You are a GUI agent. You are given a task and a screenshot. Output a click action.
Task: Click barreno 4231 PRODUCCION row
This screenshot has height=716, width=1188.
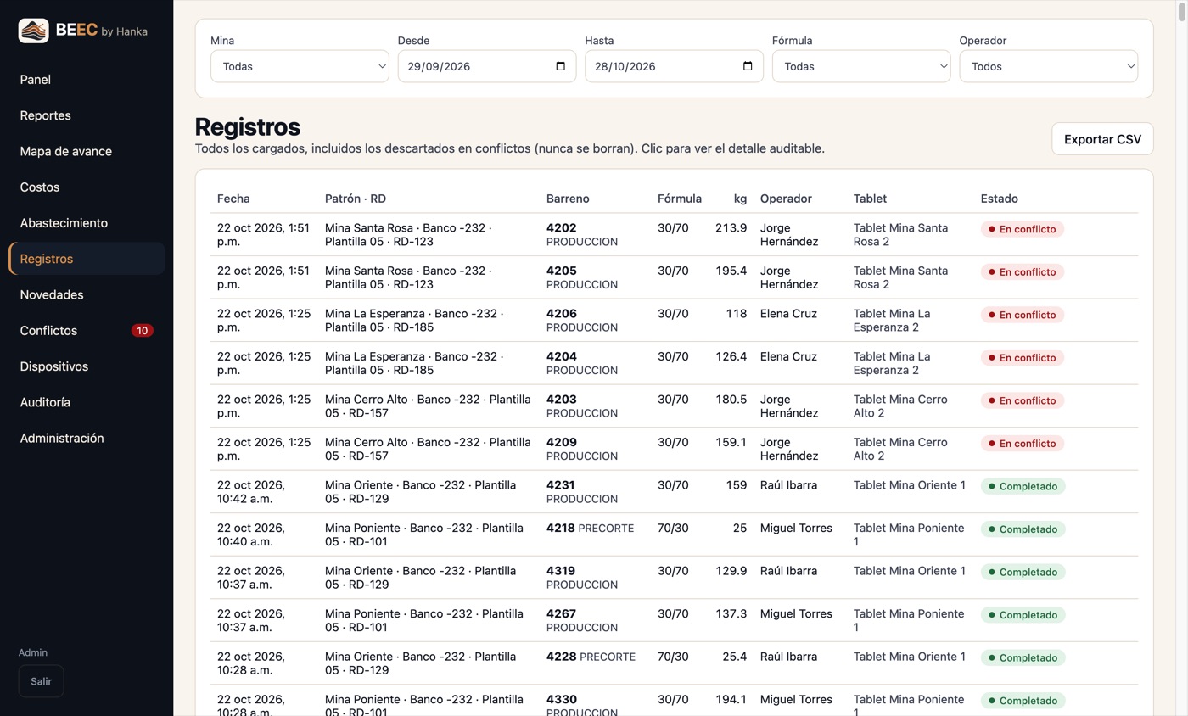[675, 491]
